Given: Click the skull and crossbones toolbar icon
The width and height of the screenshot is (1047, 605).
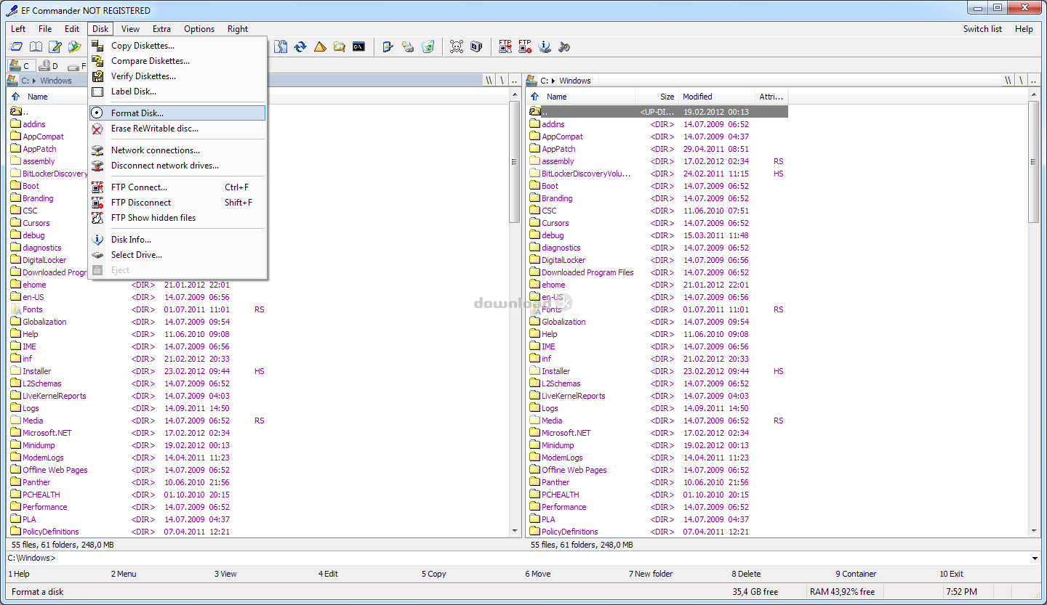Looking at the screenshot, I should (457, 47).
